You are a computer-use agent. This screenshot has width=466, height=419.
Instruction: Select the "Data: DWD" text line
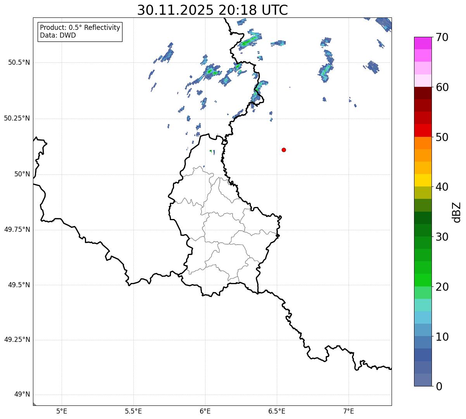pyautogui.click(x=58, y=35)
